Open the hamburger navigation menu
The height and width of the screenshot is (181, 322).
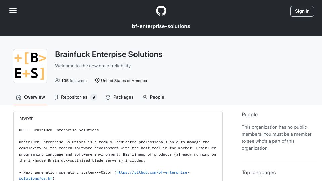tap(13, 11)
